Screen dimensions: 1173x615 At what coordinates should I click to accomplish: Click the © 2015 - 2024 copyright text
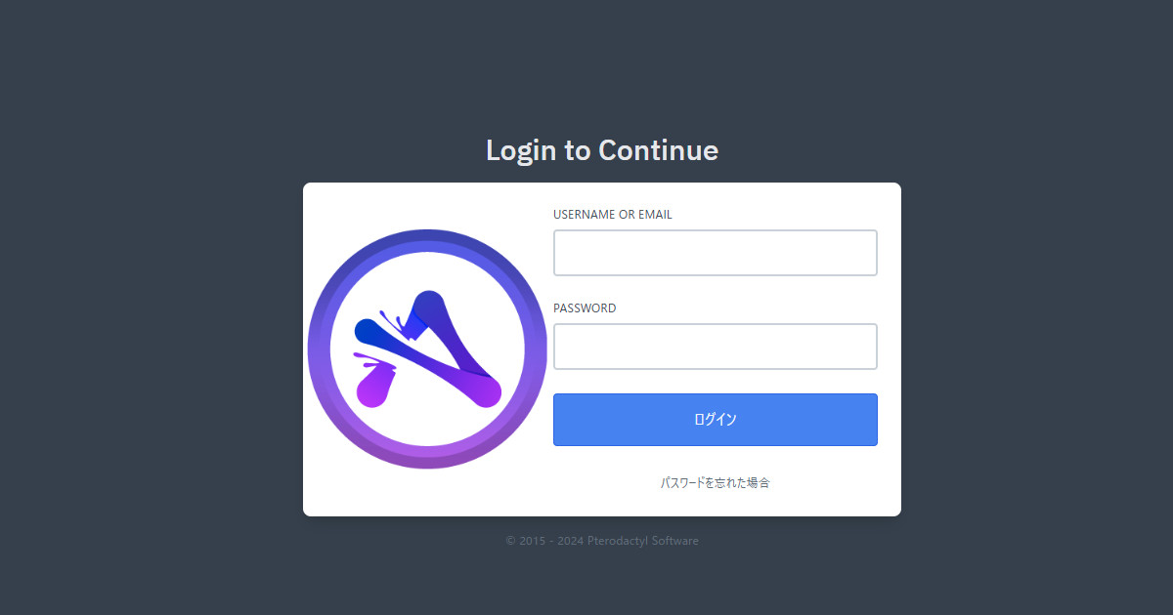[x=544, y=541]
